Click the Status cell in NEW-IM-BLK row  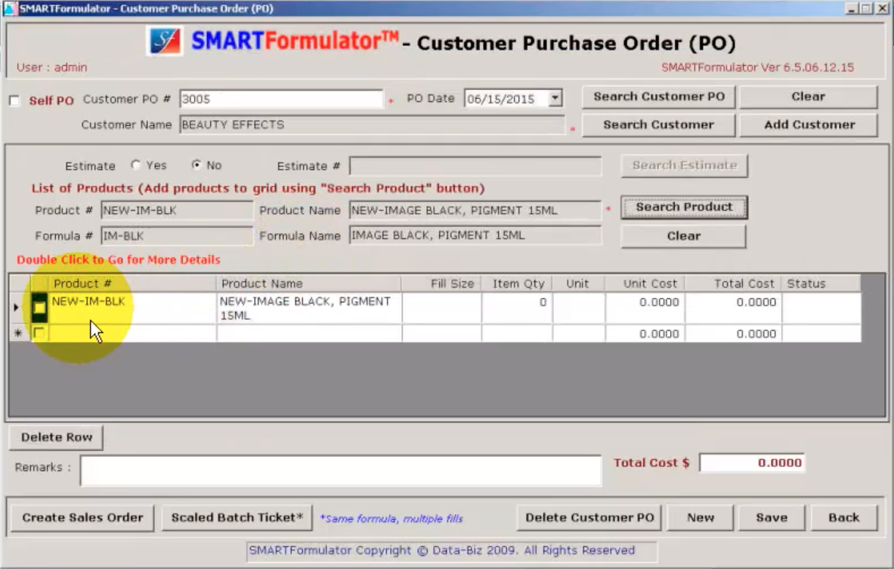821,308
